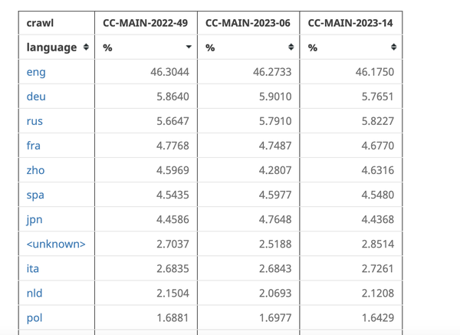This screenshot has height=335, width=460.
Task: Select the zho language link
Action: pyautogui.click(x=35, y=170)
